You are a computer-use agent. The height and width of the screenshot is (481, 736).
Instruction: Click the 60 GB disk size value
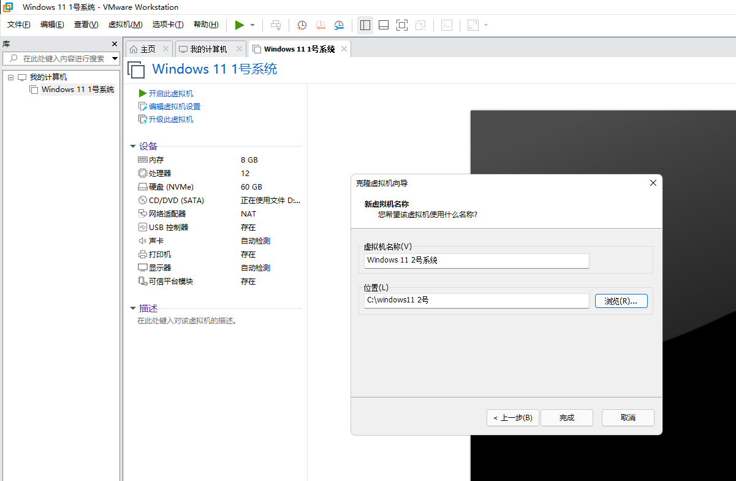click(251, 187)
